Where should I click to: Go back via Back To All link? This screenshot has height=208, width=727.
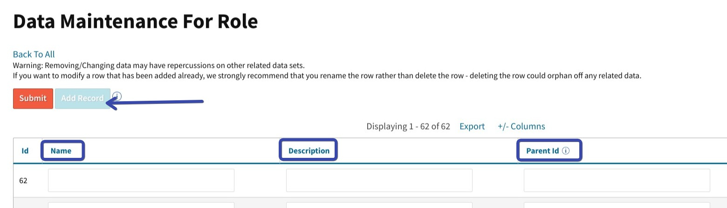click(x=34, y=54)
